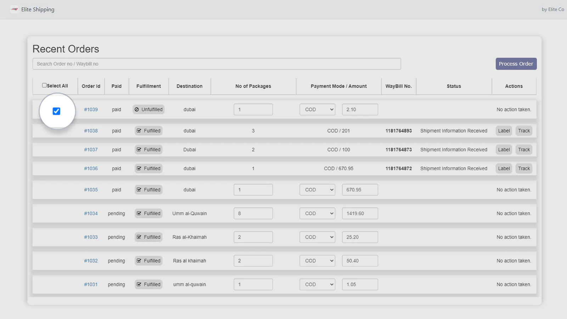
Task: Uncheck the checkbox for order #1039
Action: tap(56, 111)
